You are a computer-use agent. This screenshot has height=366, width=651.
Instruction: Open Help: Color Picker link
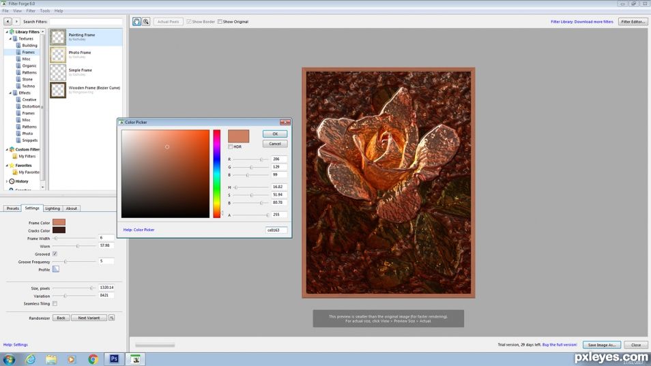139,230
